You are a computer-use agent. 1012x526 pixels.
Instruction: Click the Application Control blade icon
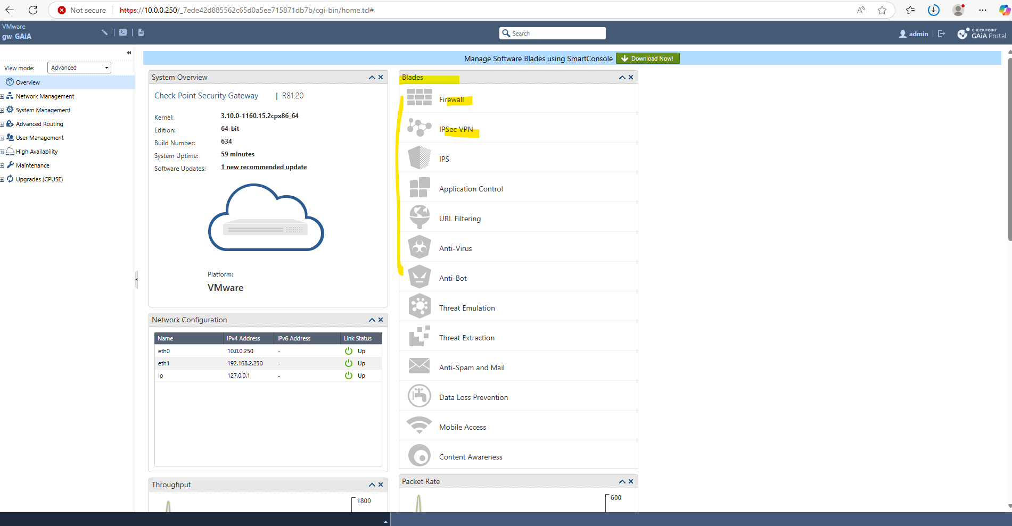419,187
